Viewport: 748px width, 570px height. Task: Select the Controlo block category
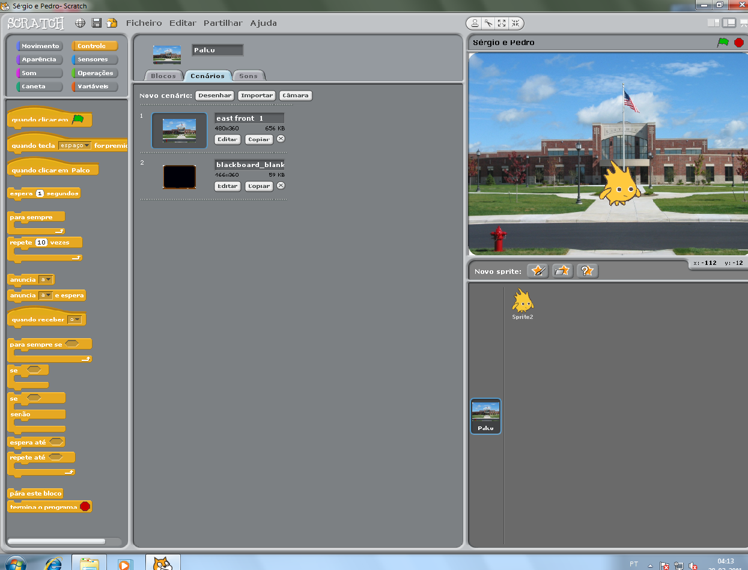95,46
